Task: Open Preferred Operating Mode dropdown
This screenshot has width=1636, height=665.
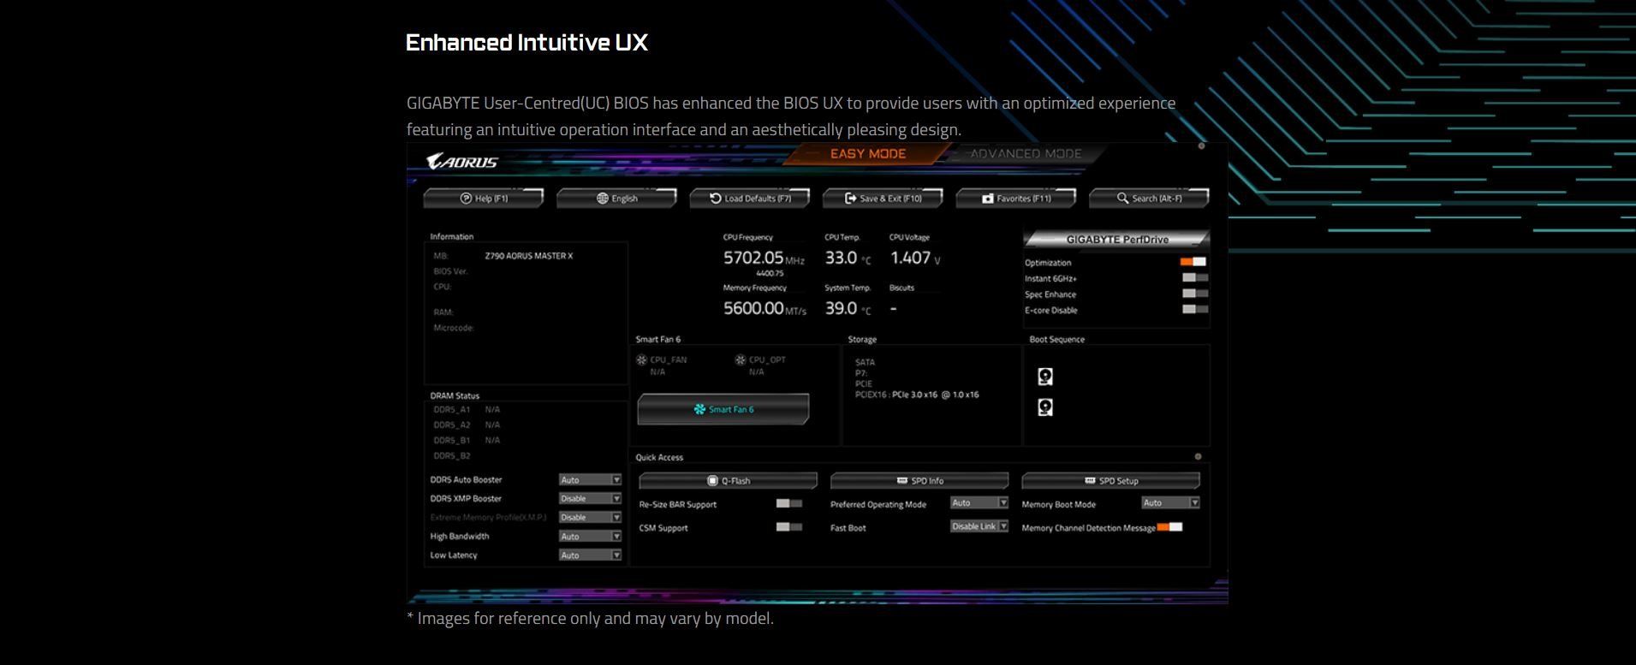Action: pyautogui.click(x=979, y=503)
